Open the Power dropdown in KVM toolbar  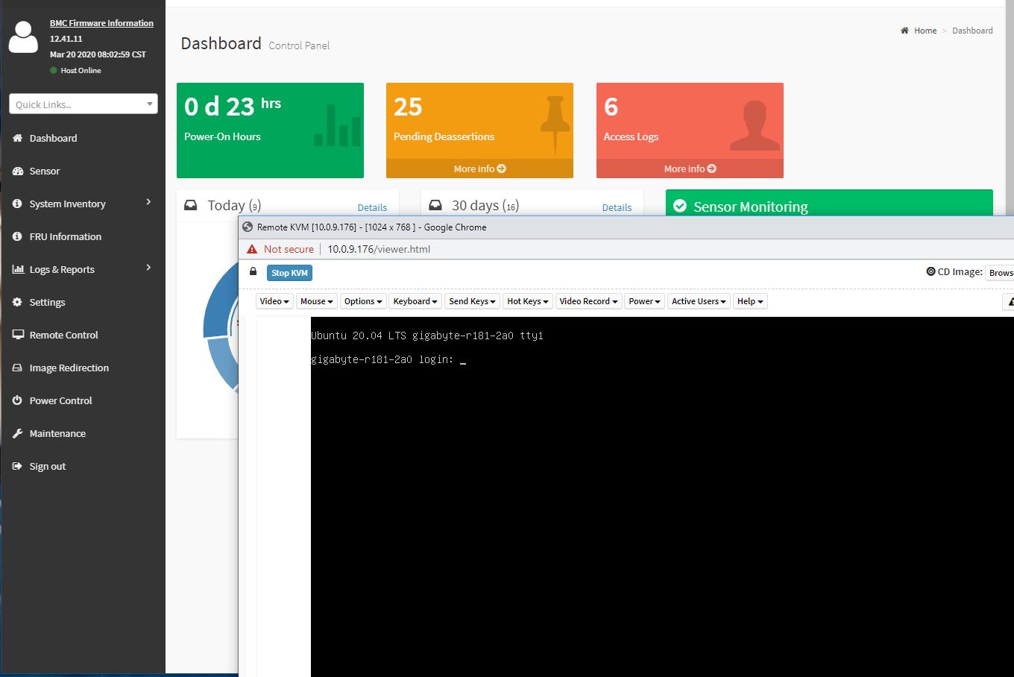(x=644, y=301)
